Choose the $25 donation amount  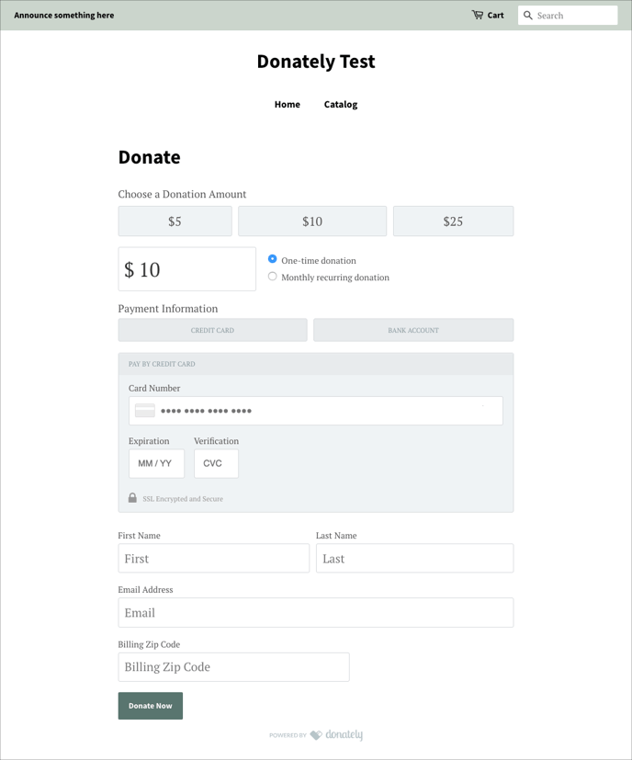click(x=453, y=221)
